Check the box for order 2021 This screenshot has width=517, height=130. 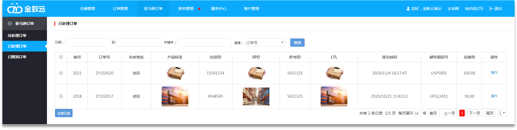[61, 73]
